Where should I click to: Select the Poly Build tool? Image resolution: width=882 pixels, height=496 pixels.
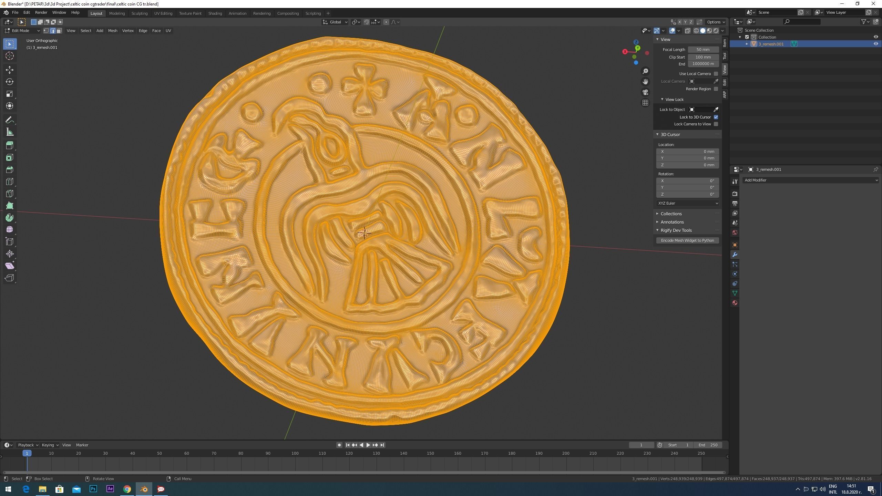pyautogui.click(x=10, y=206)
